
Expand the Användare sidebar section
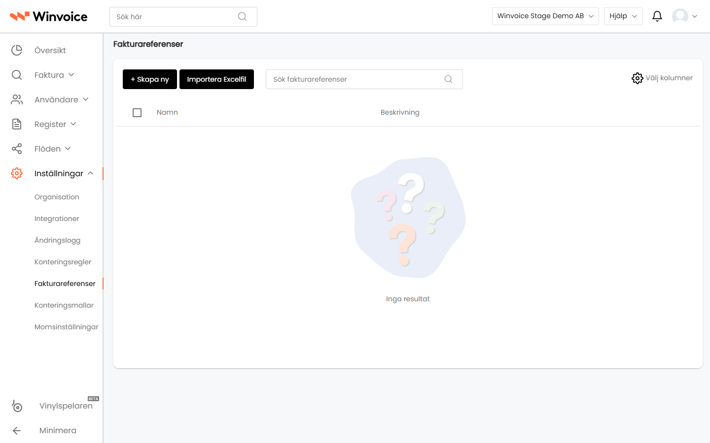[x=61, y=99]
